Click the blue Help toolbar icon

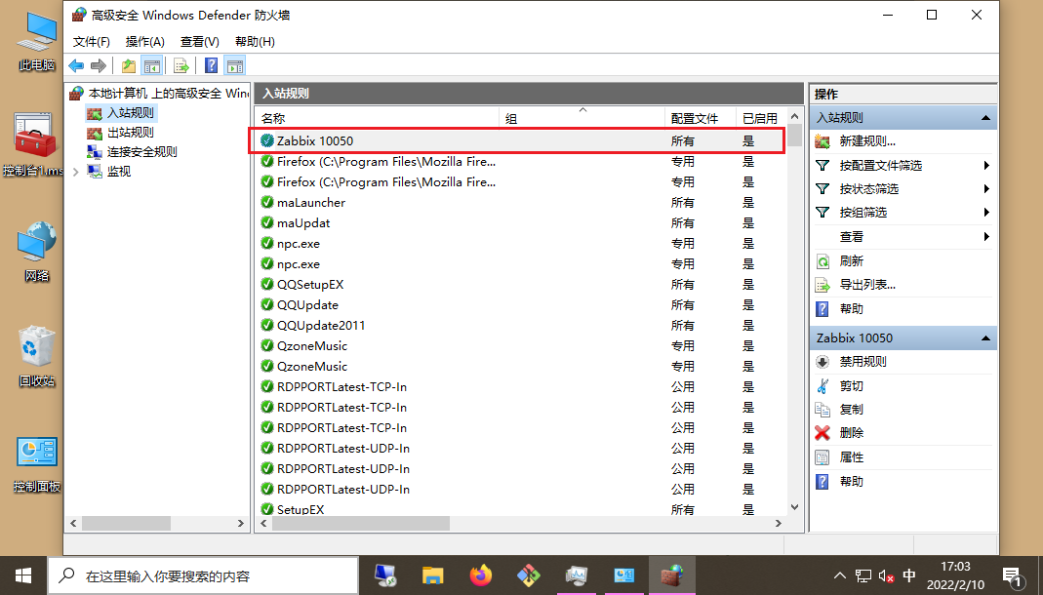pos(211,65)
